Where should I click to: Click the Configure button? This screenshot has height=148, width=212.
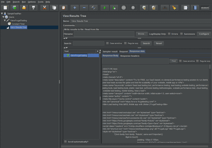(x=204, y=34)
